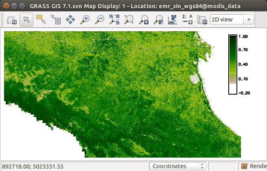Zoom to selected map layers extent
This screenshot has height=171, width=267.
pos(114,19)
